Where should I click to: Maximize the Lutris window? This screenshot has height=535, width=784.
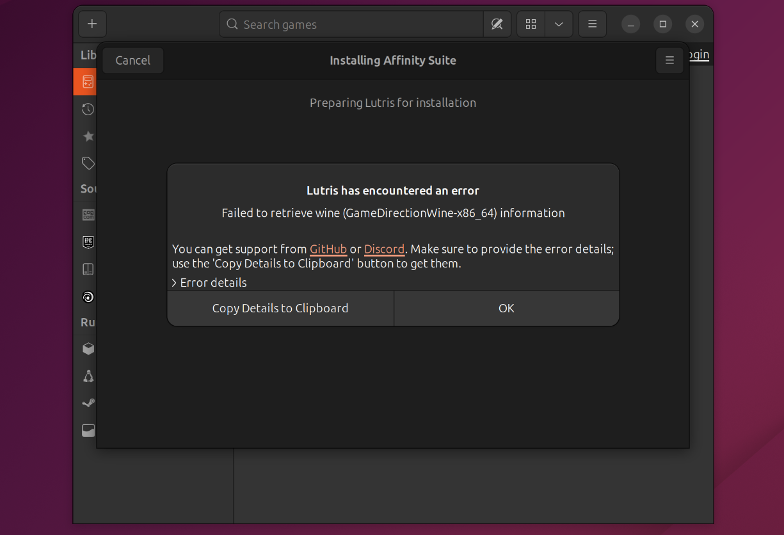663,24
